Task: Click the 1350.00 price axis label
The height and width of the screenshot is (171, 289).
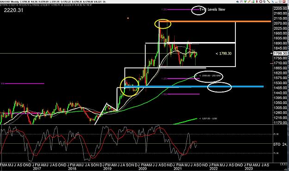Action: point(280,103)
